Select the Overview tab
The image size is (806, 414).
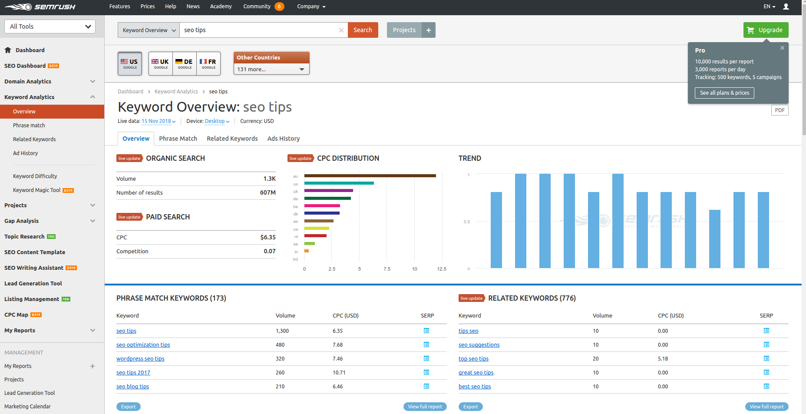(x=136, y=139)
